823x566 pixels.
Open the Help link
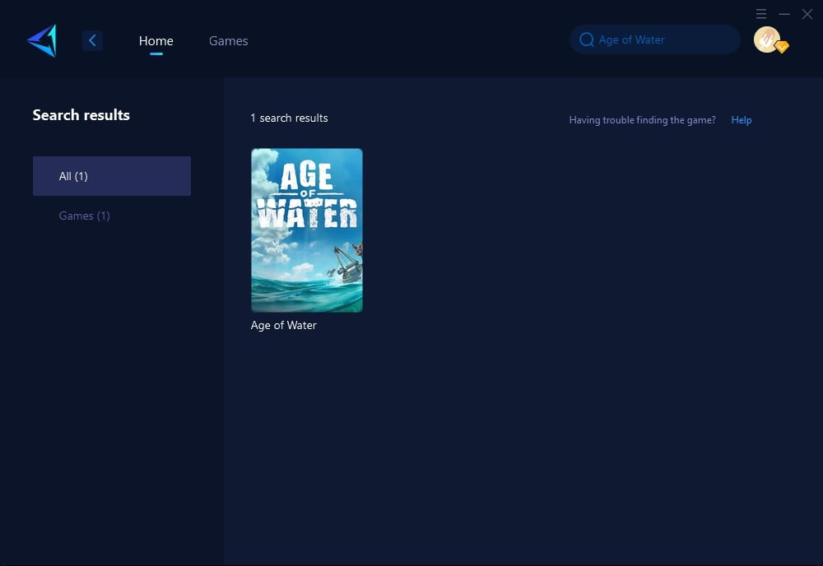742,120
